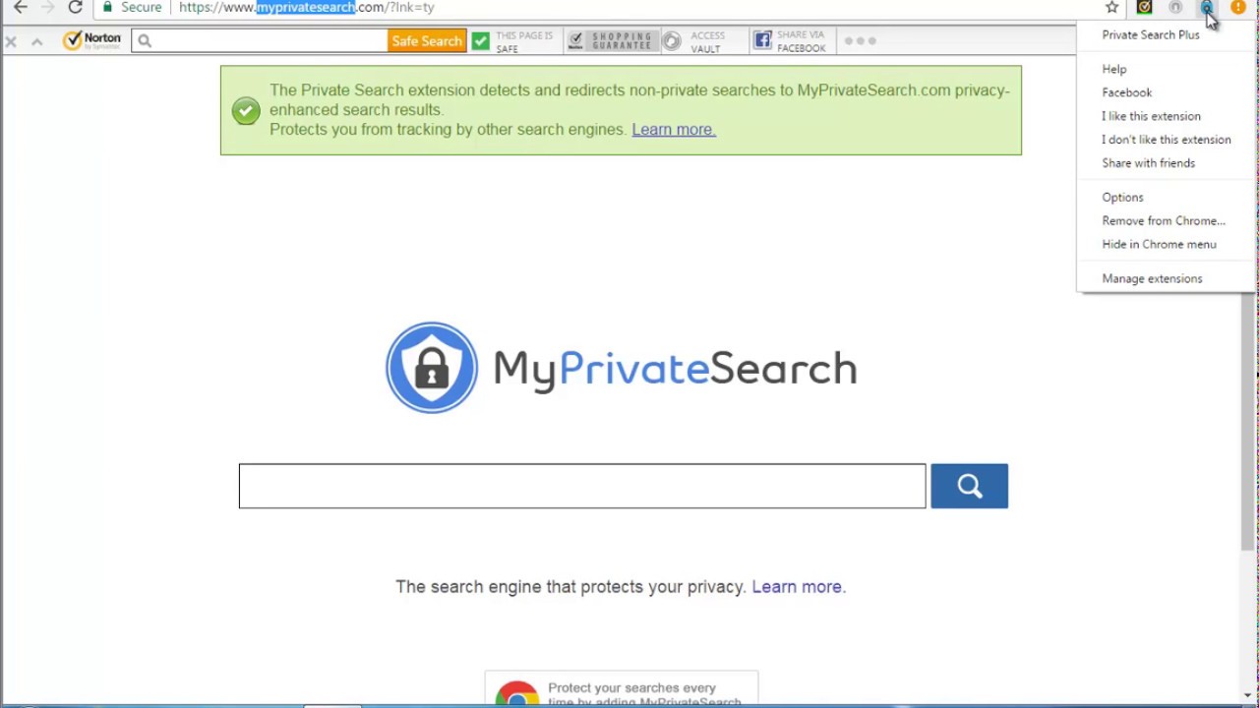Open Access Vault in Norton toolbar

[695, 41]
